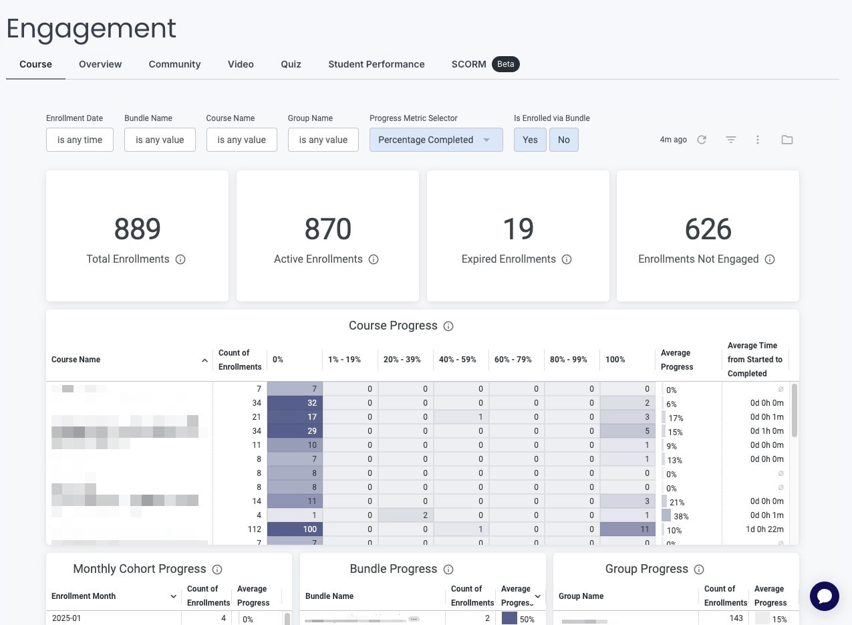Click the 50% bundle average progress bar
The width and height of the screenshot is (852, 625).
pos(509,619)
